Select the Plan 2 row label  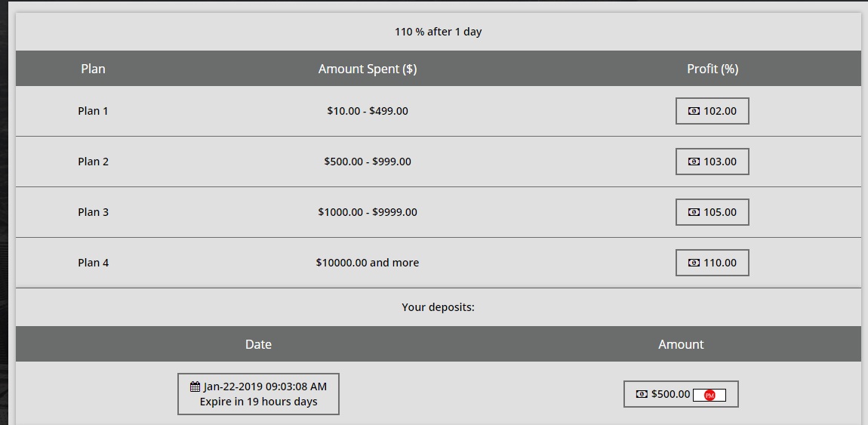pos(93,162)
